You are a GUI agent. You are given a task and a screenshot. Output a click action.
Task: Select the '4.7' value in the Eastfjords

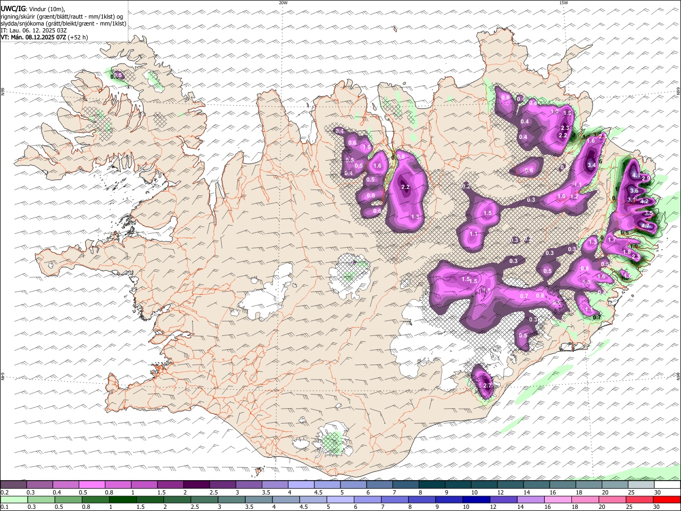click(x=645, y=226)
